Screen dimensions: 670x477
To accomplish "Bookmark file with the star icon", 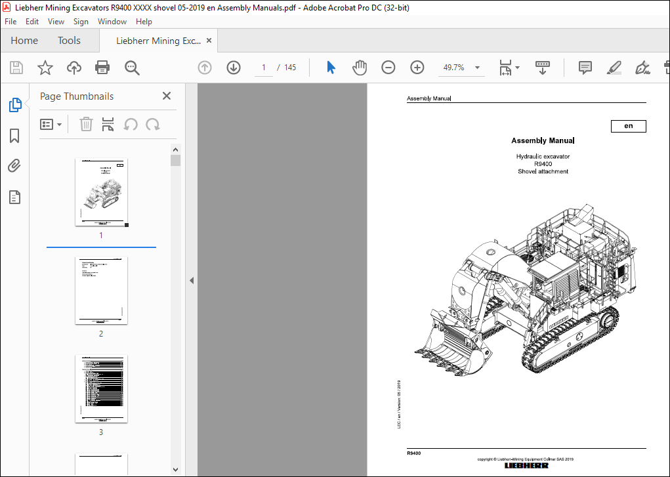I will tap(45, 68).
